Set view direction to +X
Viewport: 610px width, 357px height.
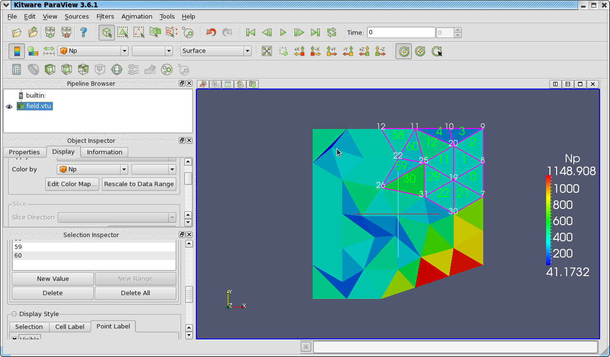point(299,51)
